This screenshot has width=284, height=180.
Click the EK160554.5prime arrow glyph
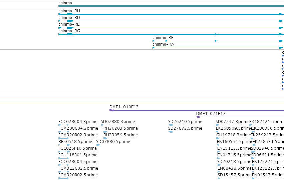[x=218, y=145]
